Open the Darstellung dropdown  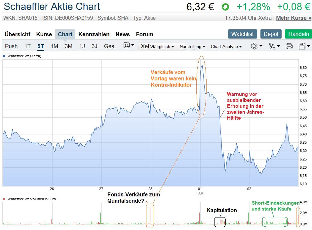193,46
